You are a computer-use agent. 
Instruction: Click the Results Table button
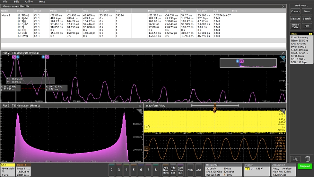[295, 26]
